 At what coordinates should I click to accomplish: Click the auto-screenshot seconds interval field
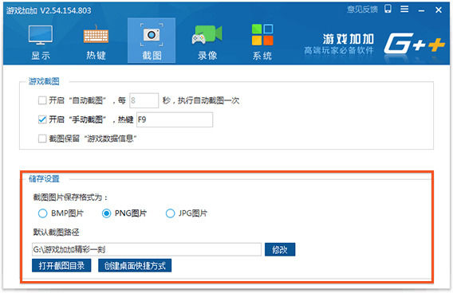tap(144, 100)
